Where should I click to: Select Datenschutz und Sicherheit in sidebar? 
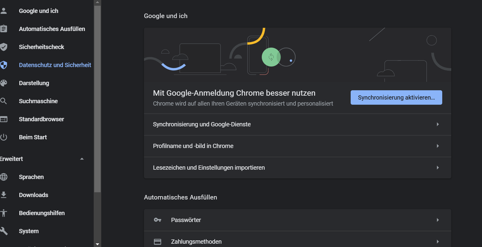point(55,65)
